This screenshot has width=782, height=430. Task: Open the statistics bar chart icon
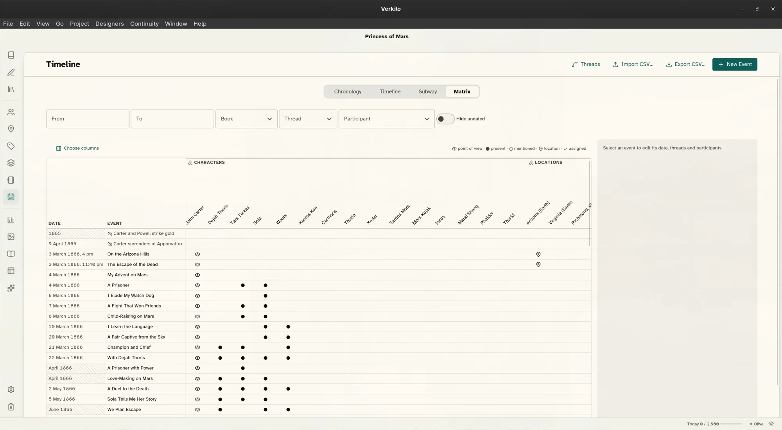point(11,220)
